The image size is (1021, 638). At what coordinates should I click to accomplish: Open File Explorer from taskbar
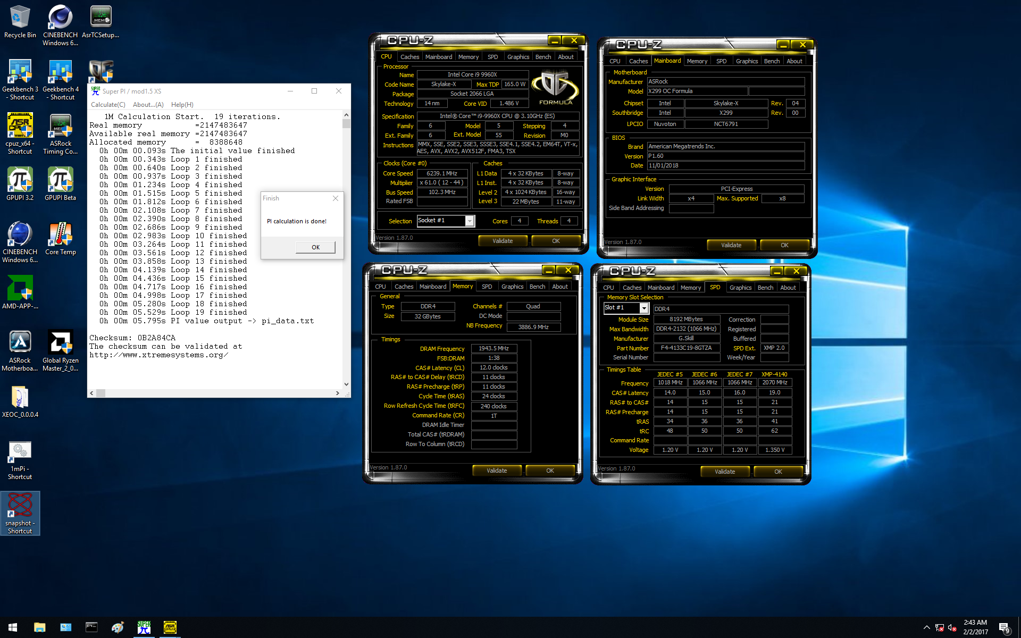(40, 627)
